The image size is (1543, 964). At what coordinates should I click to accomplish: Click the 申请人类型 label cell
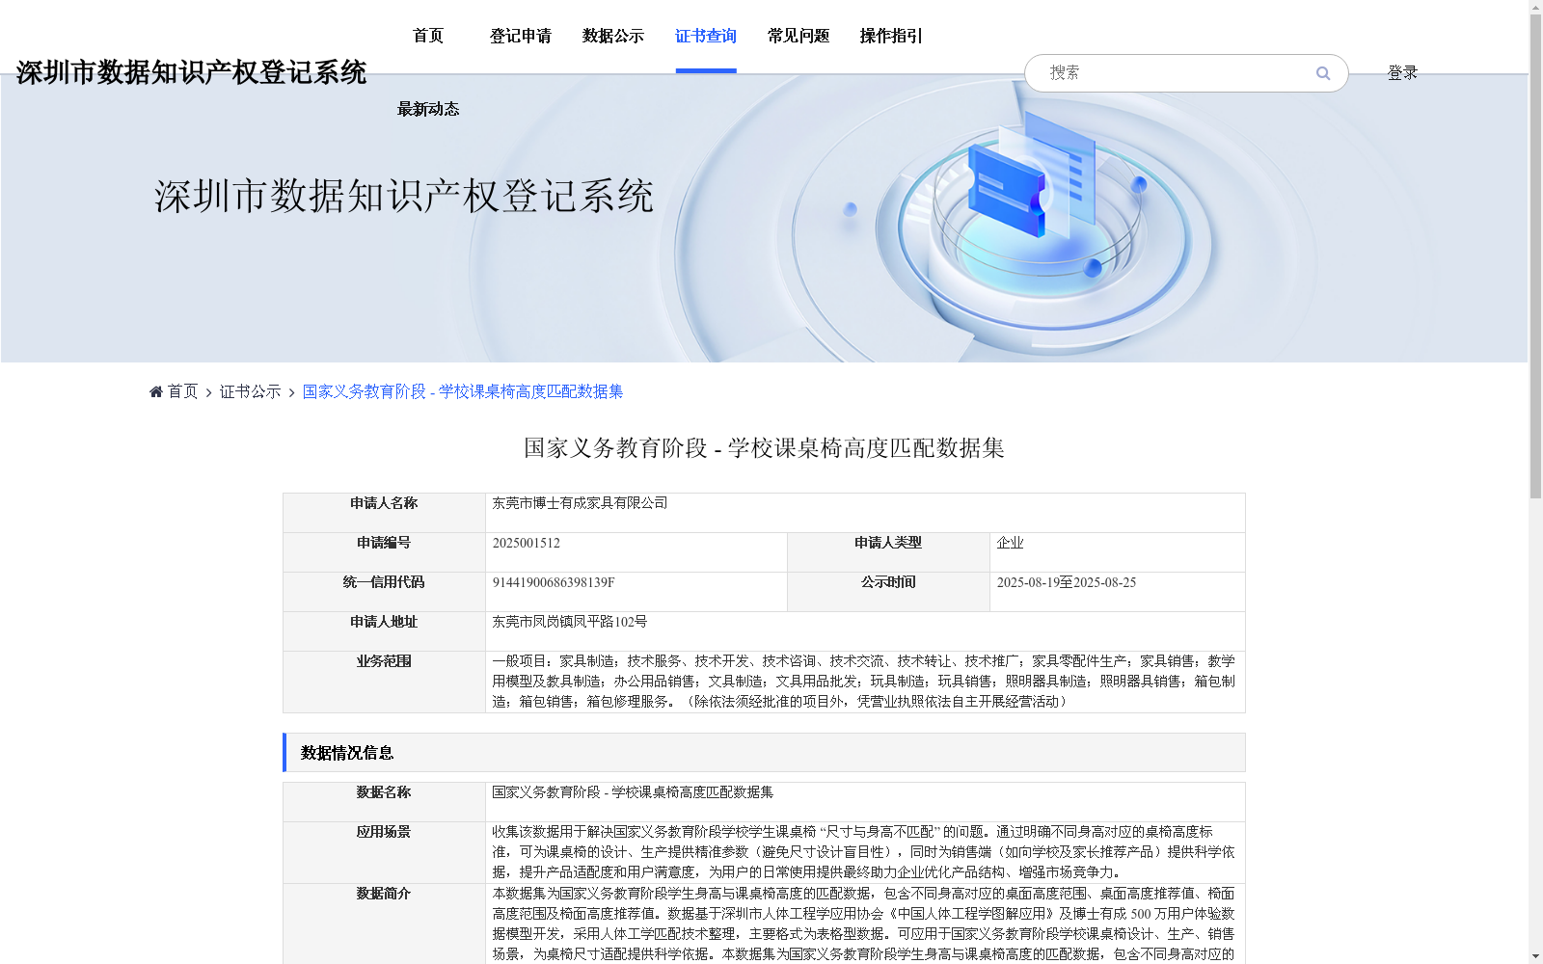pos(888,552)
